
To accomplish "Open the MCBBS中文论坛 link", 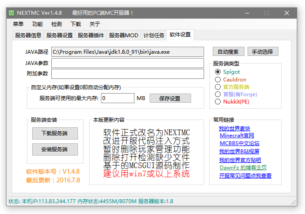I will pyautogui.click(x=239, y=143).
